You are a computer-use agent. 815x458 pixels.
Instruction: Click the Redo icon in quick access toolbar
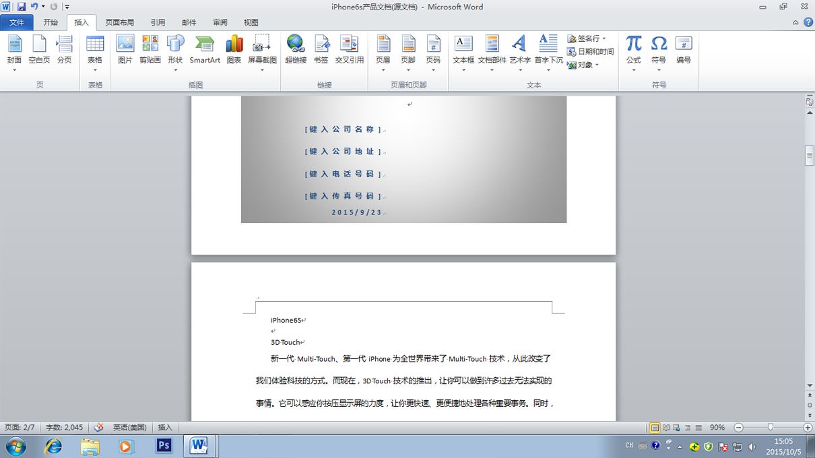tap(54, 7)
